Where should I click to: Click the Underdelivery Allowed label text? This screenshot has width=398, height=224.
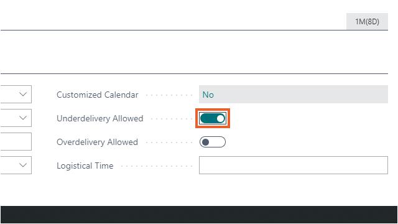pos(99,118)
